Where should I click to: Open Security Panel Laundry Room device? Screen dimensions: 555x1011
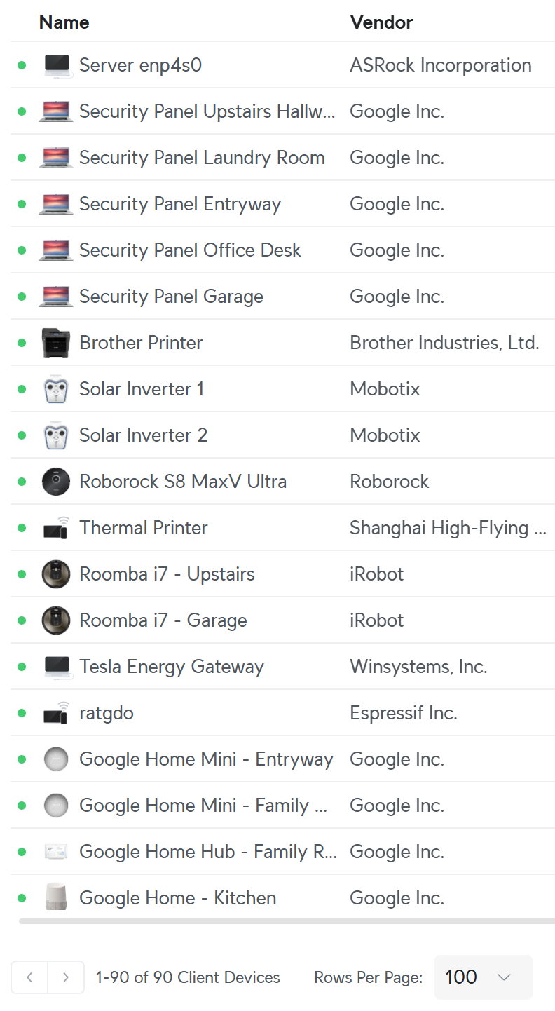point(202,158)
